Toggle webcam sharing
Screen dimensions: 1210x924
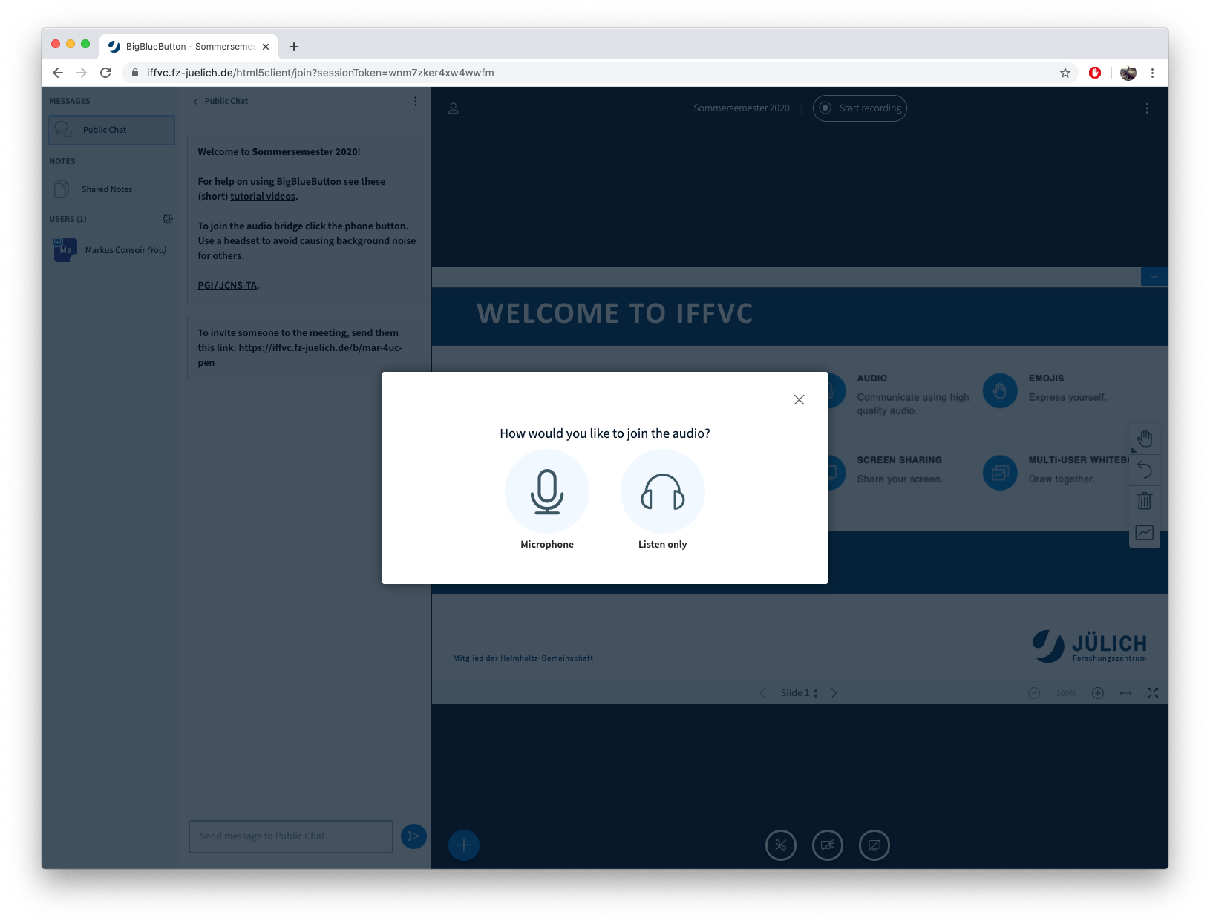point(828,845)
